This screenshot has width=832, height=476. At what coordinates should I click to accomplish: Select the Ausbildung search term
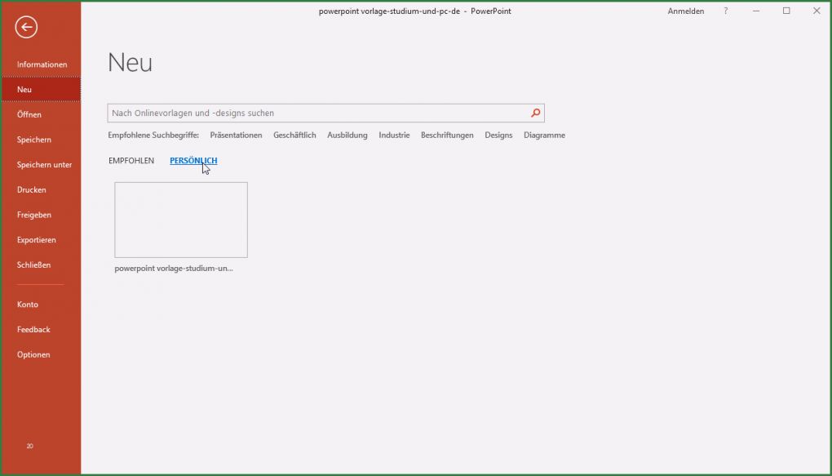[x=347, y=135]
